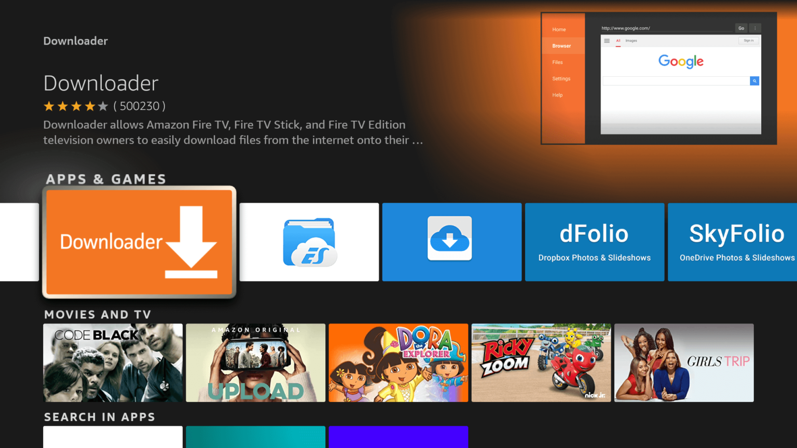Select the teal tile under Search in Apps
This screenshot has width=797, height=448.
pyautogui.click(x=256, y=437)
